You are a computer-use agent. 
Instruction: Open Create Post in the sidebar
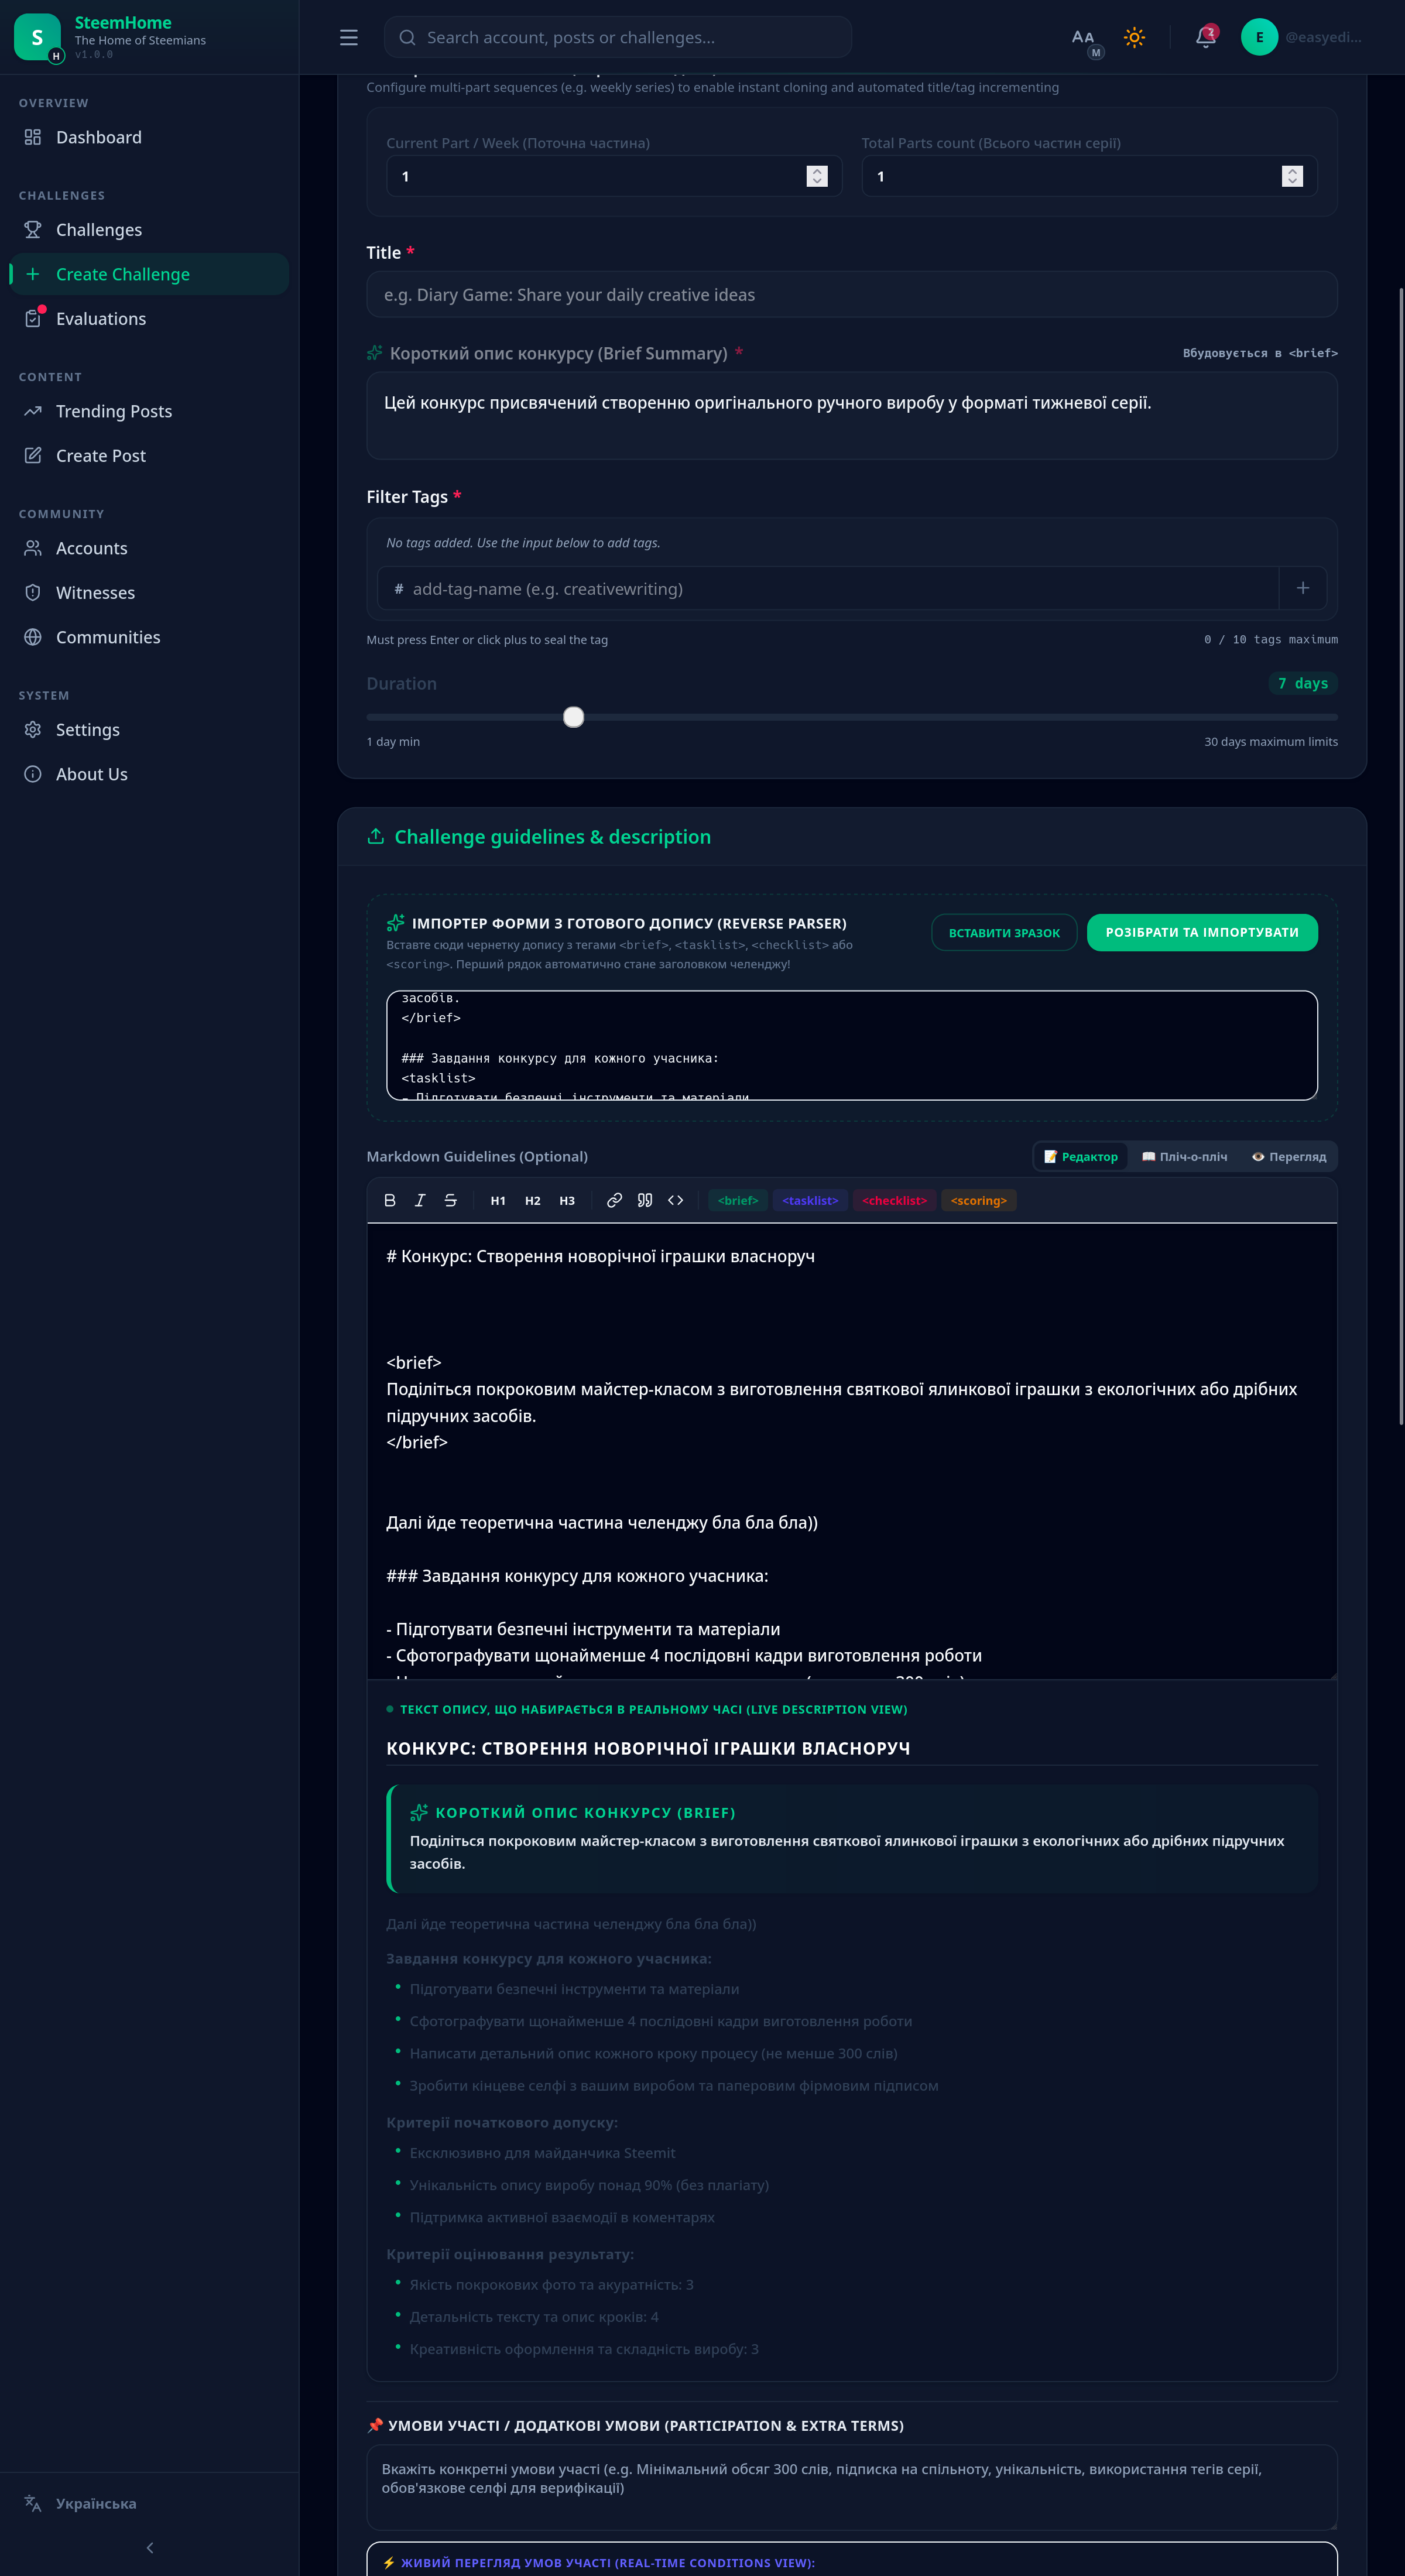tap(149, 456)
